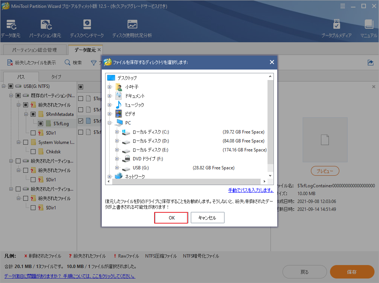The image size is (379, 283).
Task: Click OK to confirm the save directory
Action: pos(171,218)
